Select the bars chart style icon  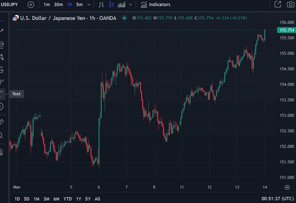(101, 5)
